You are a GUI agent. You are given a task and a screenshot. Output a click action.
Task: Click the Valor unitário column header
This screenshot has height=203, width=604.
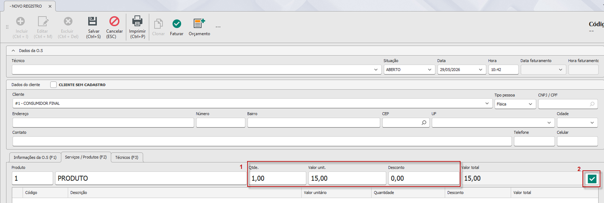click(x=337, y=193)
